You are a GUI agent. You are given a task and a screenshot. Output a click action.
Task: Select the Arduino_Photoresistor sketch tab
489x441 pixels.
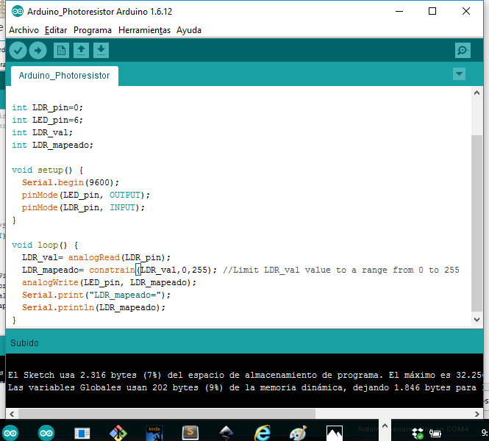point(64,76)
